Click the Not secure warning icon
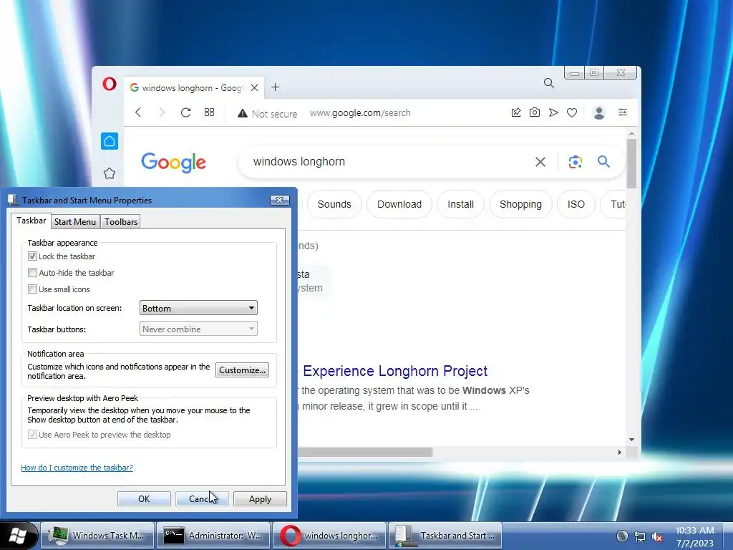The image size is (733, 550). tap(242, 113)
